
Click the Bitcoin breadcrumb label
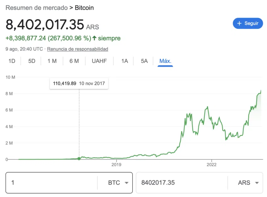coord(84,8)
